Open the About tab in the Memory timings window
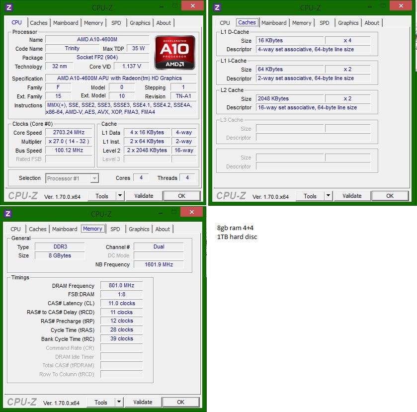 click(163, 229)
